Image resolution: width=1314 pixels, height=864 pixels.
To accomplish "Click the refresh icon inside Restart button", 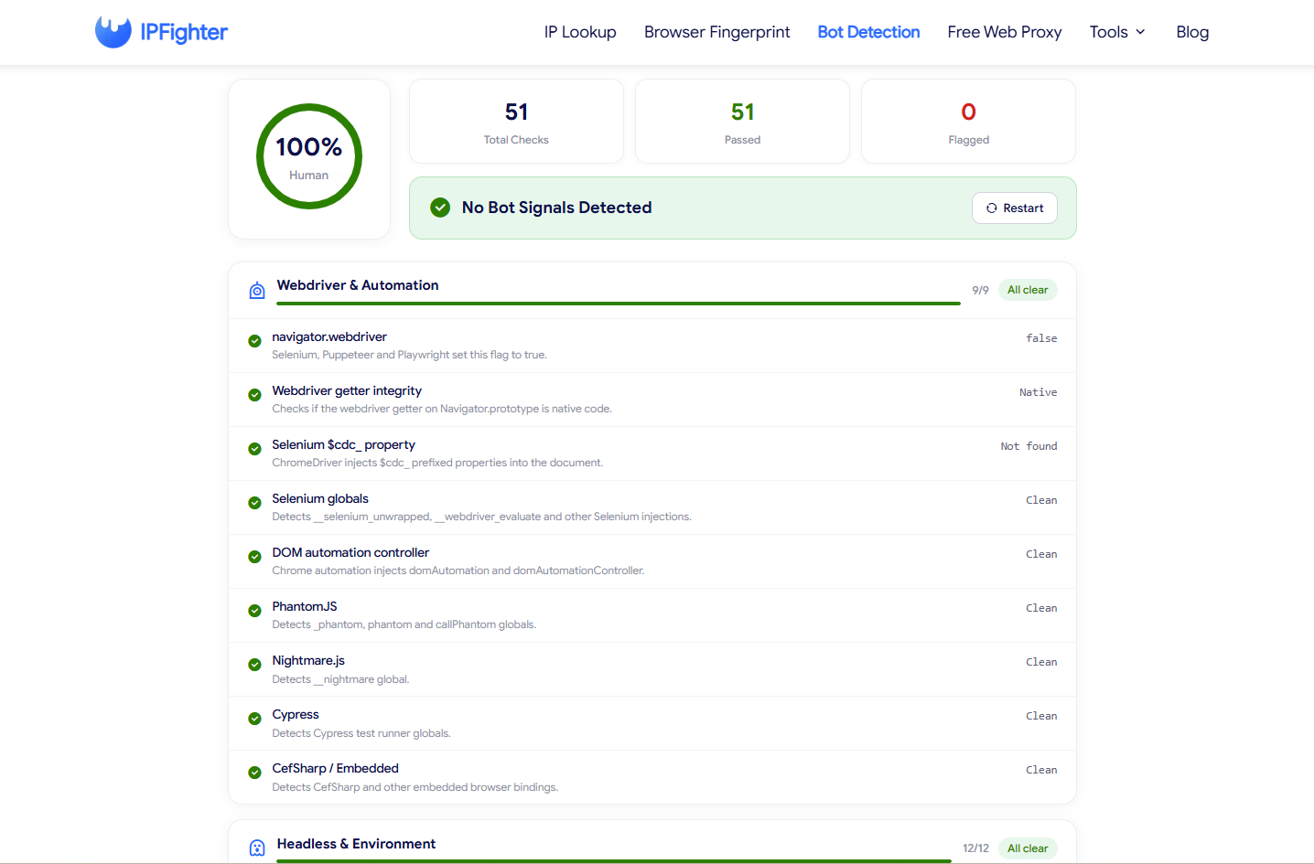I will coord(991,208).
